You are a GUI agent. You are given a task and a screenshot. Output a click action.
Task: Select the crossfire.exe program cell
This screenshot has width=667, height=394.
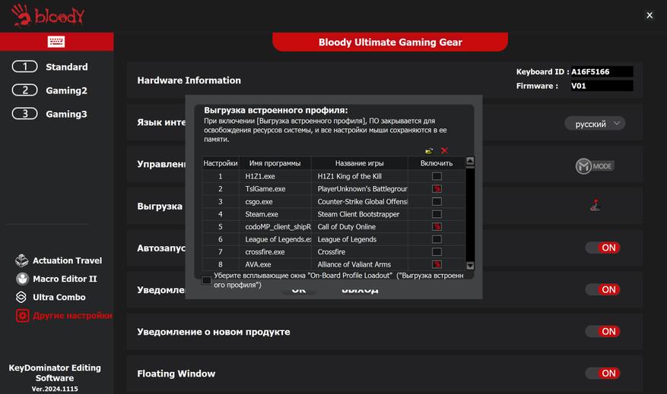[275, 252]
